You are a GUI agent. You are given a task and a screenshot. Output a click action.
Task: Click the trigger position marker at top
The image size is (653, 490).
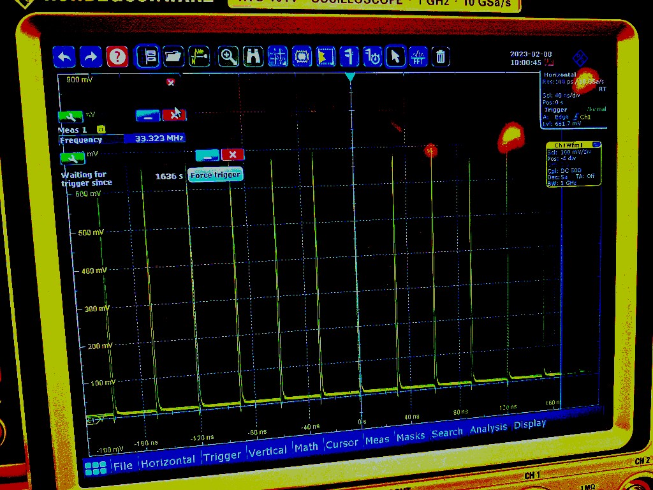click(350, 77)
